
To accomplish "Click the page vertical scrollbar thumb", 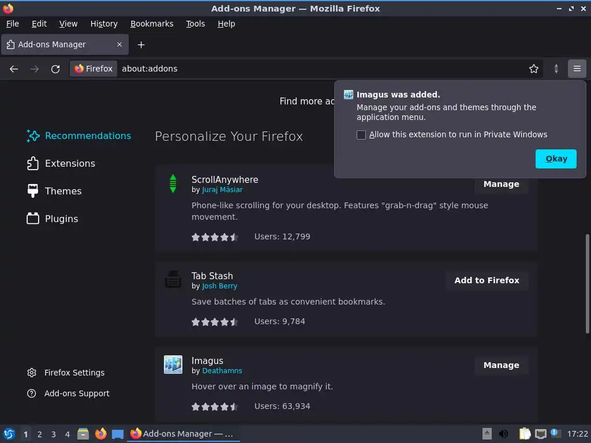I will (x=587, y=284).
